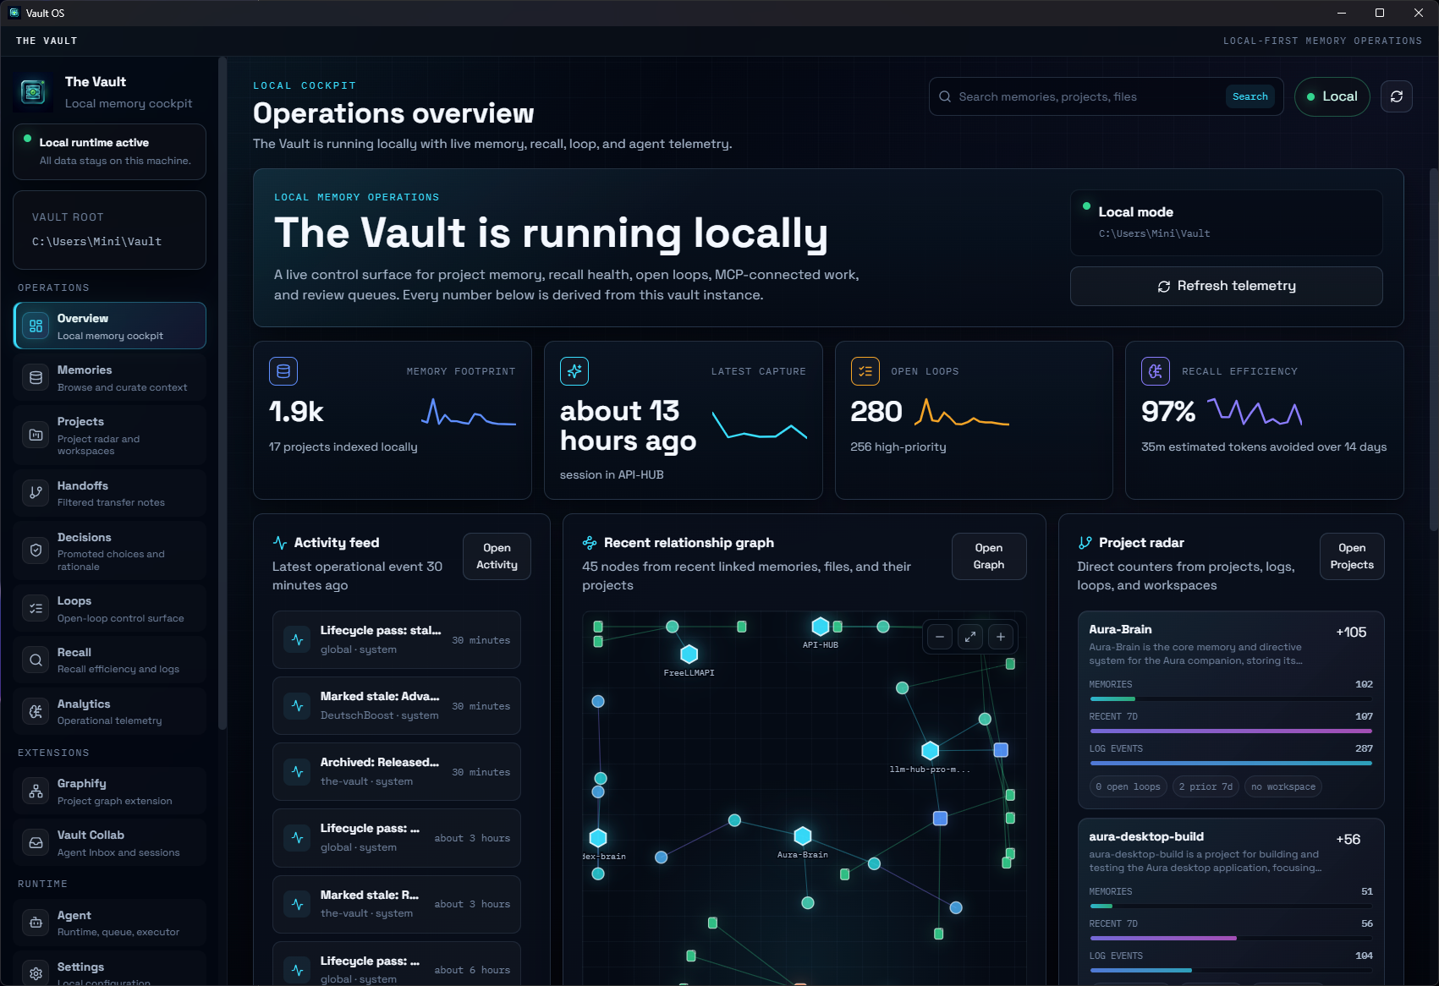The image size is (1439, 986).
Task: Click the Vault Collab inbox icon
Action: tap(36, 843)
